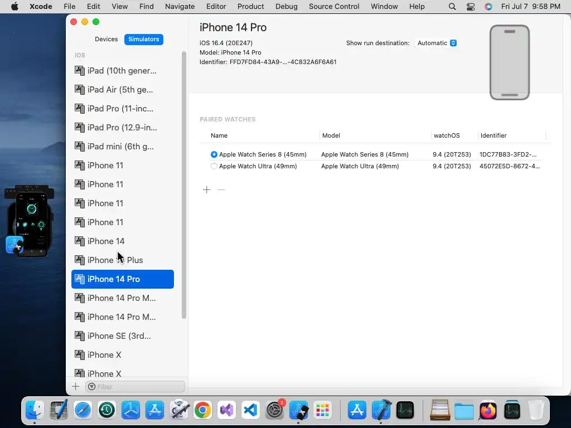Select iPhone SE (3rd... simulator
The image size is (571, 428).
[x=122, y=336]
